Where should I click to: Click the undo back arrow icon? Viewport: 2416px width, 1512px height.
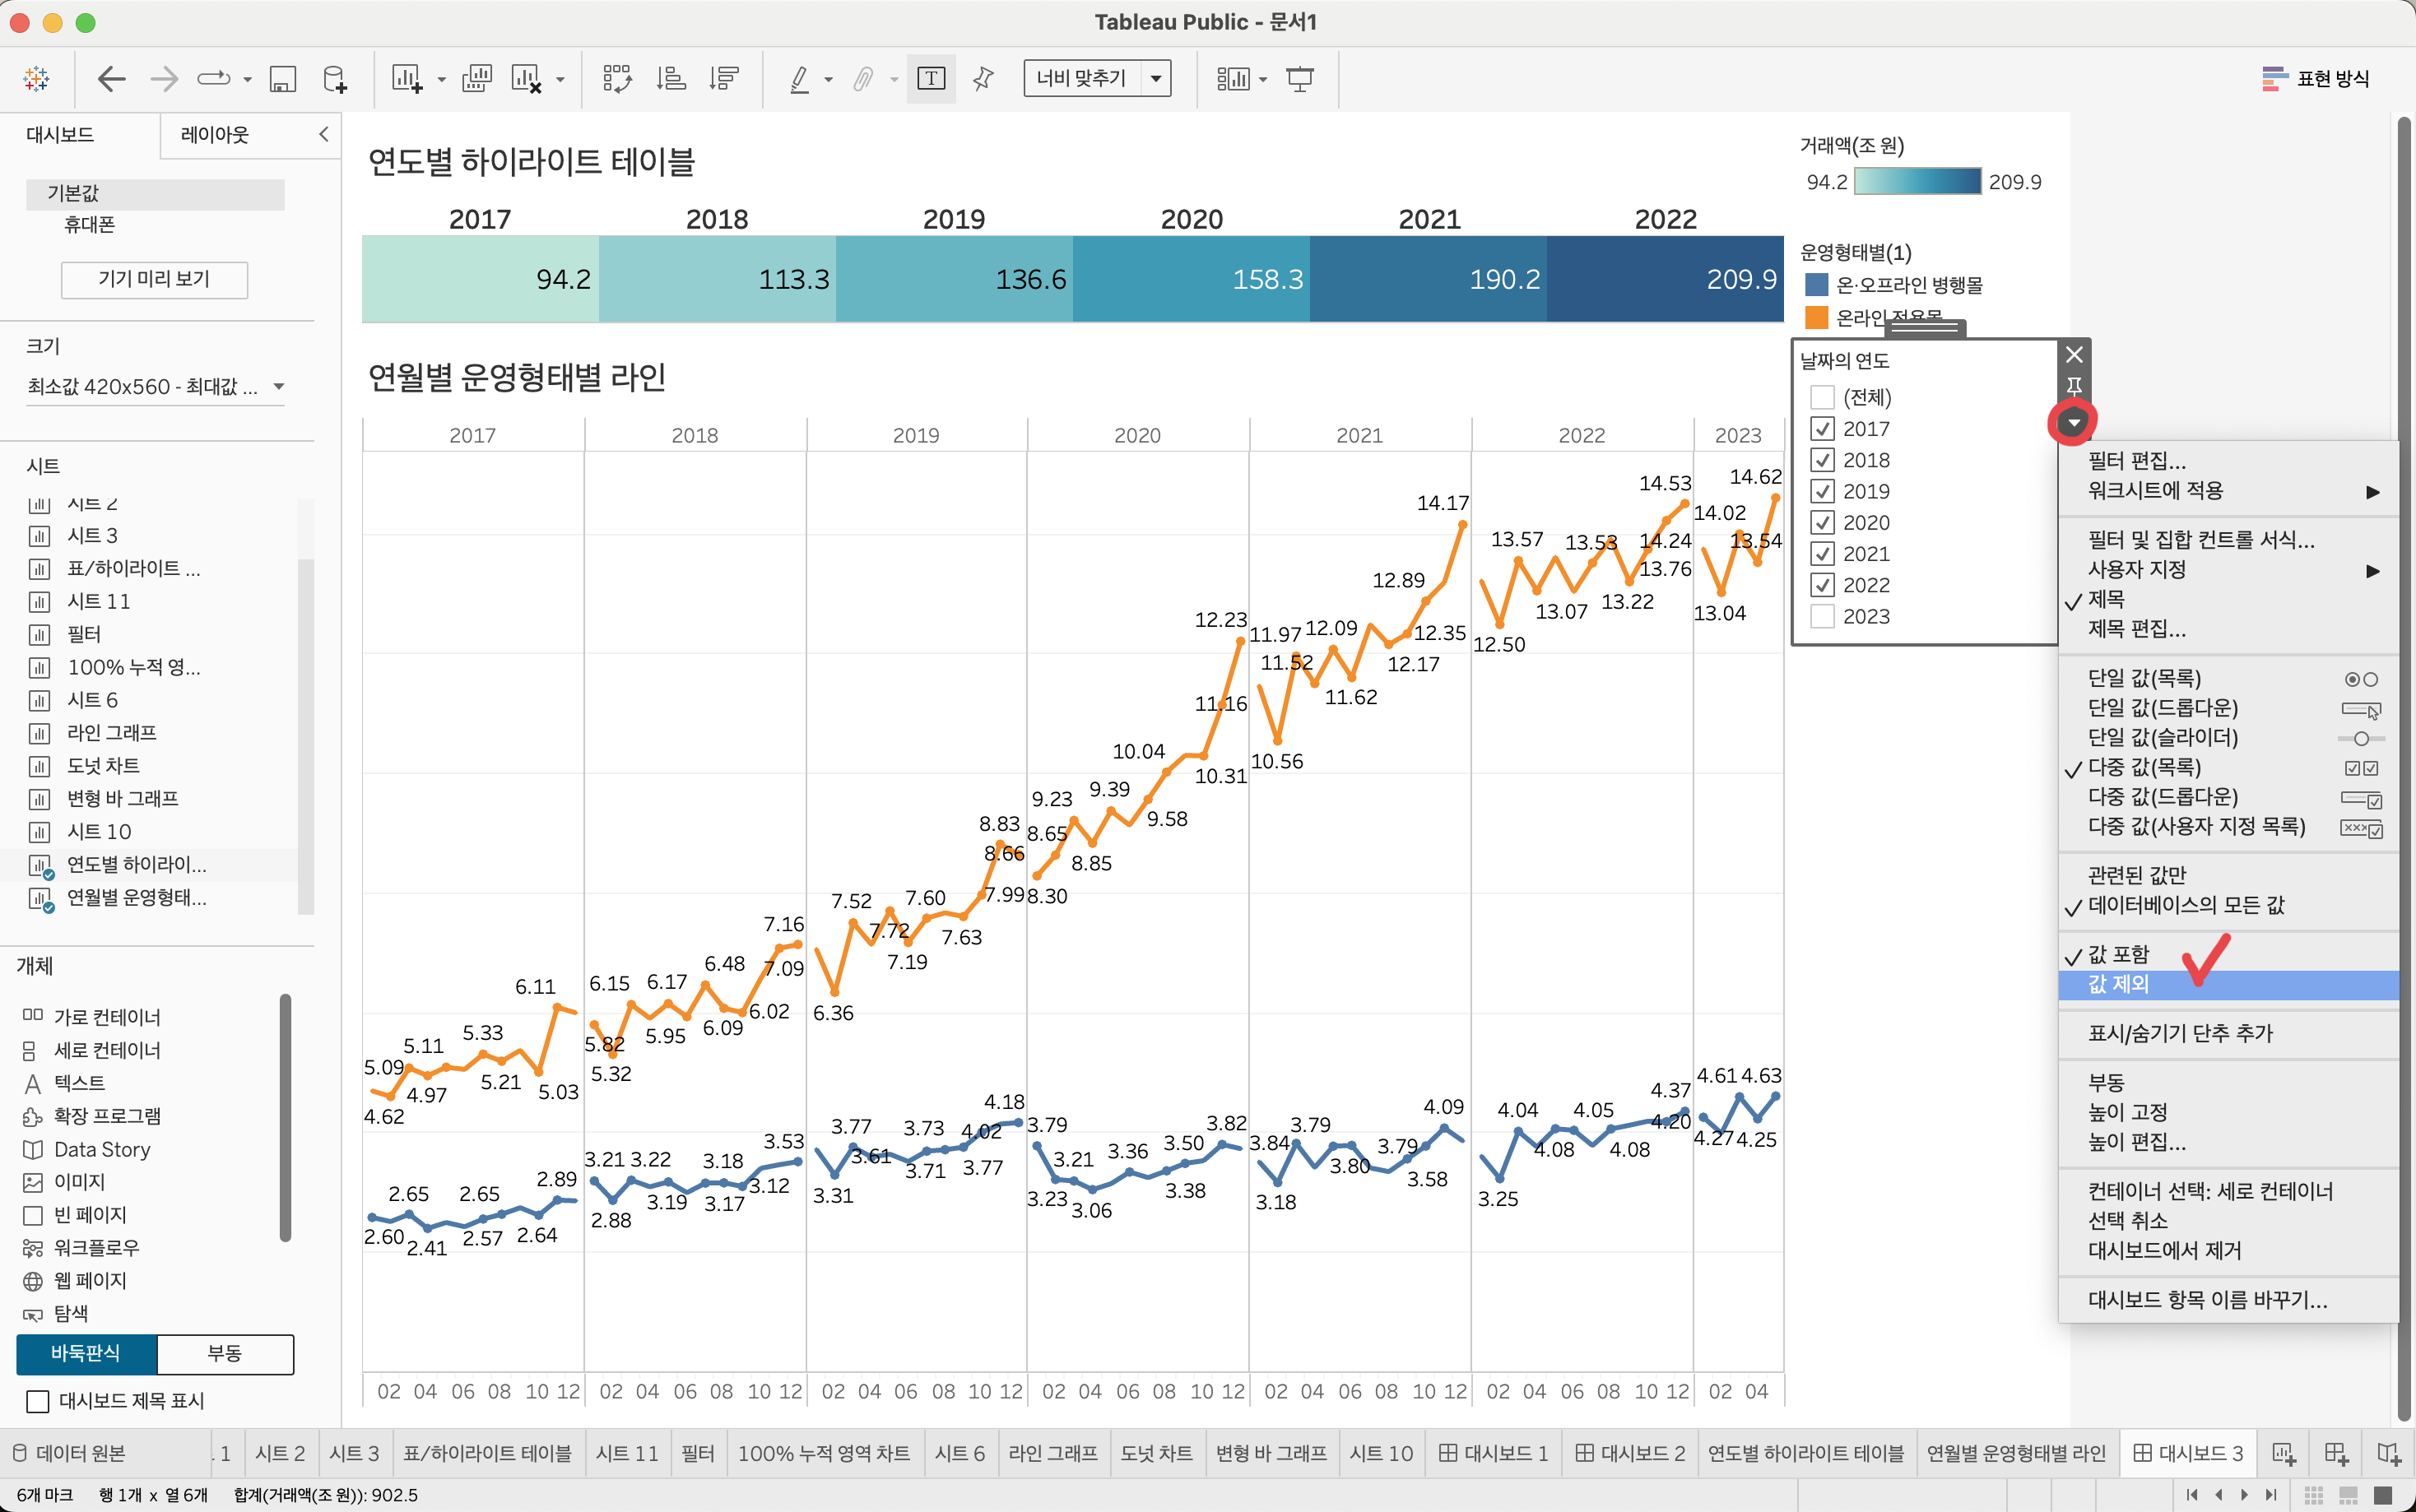click(112, 79)
